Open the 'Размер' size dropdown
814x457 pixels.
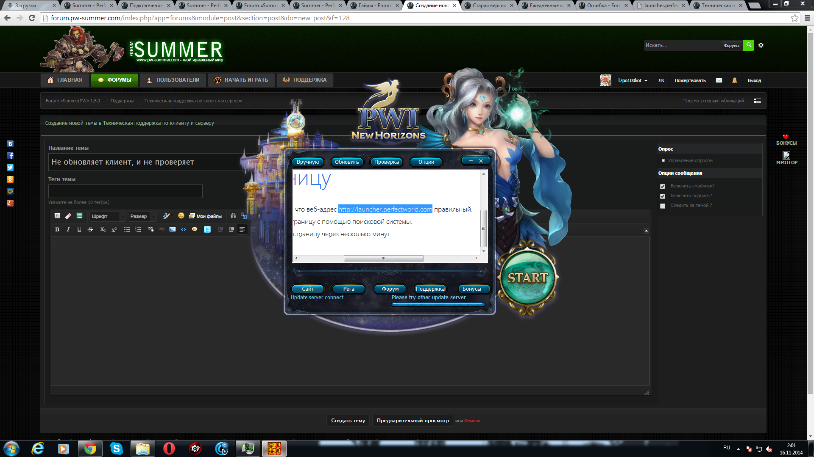[x=142, y=216]
